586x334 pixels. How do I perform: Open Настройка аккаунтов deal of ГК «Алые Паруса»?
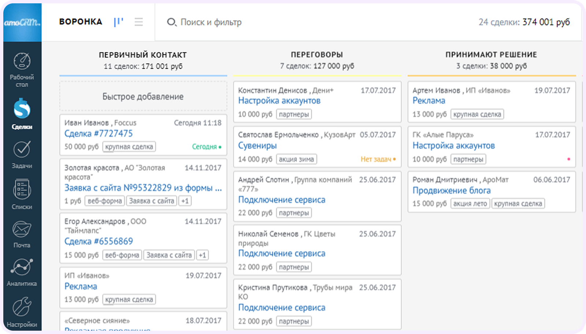click(454, 146)
